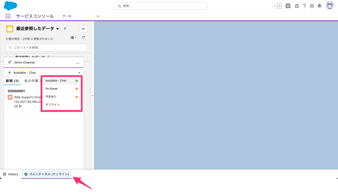
Task: Click the user avatar profile icon
Action: click(329, 6)
